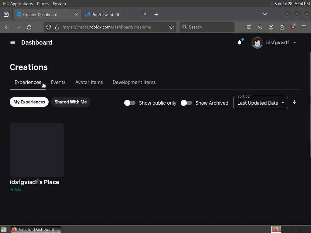The height and width of the screenshot is (233, 311).
Task: Open Firefox View button
Action: click(6, 15)
